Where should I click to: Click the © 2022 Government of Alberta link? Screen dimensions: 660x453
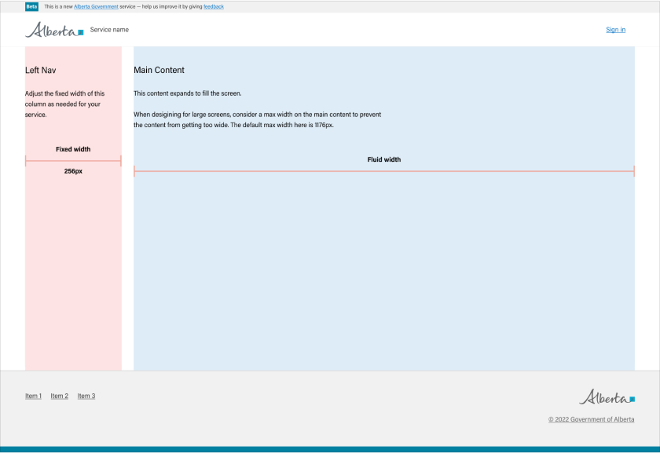591,420
